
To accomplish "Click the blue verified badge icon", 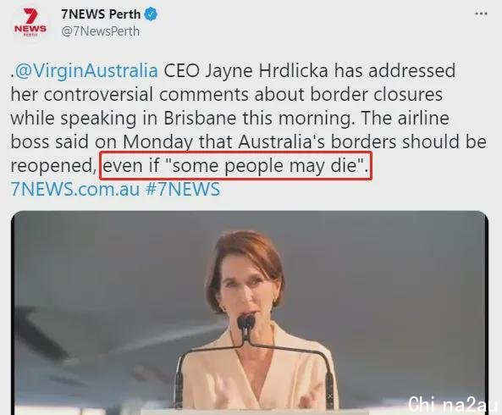I will [x=151, y=14].
